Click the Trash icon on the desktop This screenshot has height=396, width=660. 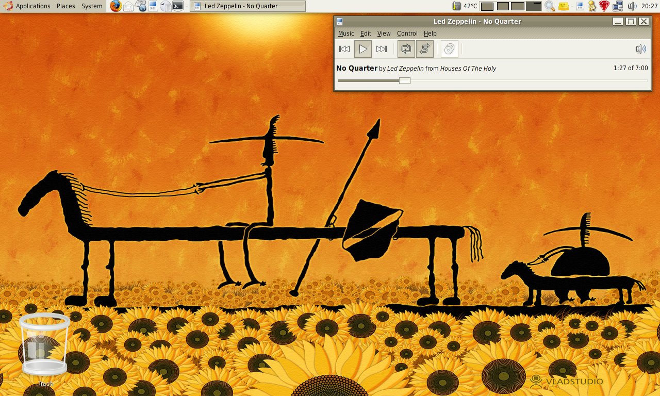pos(45,344)
